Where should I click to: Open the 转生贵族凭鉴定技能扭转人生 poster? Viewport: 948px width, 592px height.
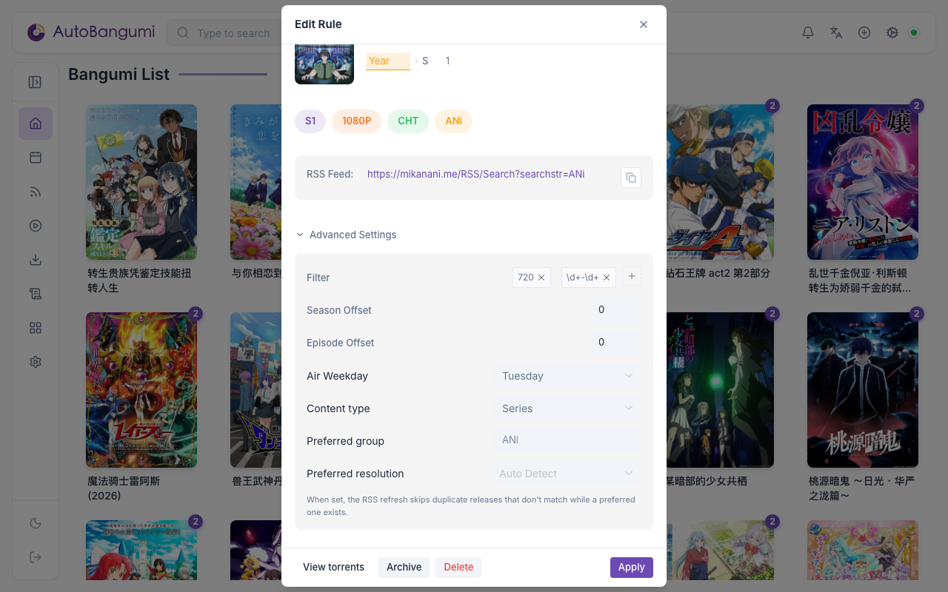pos(141,182)
